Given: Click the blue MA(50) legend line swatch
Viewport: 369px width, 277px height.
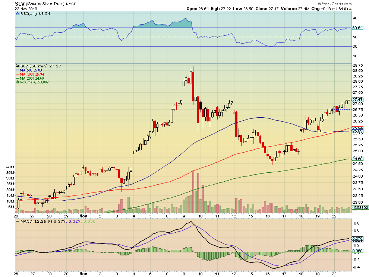Looking at the screenshot, I should (18, 70).
